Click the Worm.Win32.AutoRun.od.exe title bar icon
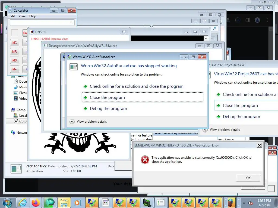This screenshot has height=208, width=278. coord(69,57)
